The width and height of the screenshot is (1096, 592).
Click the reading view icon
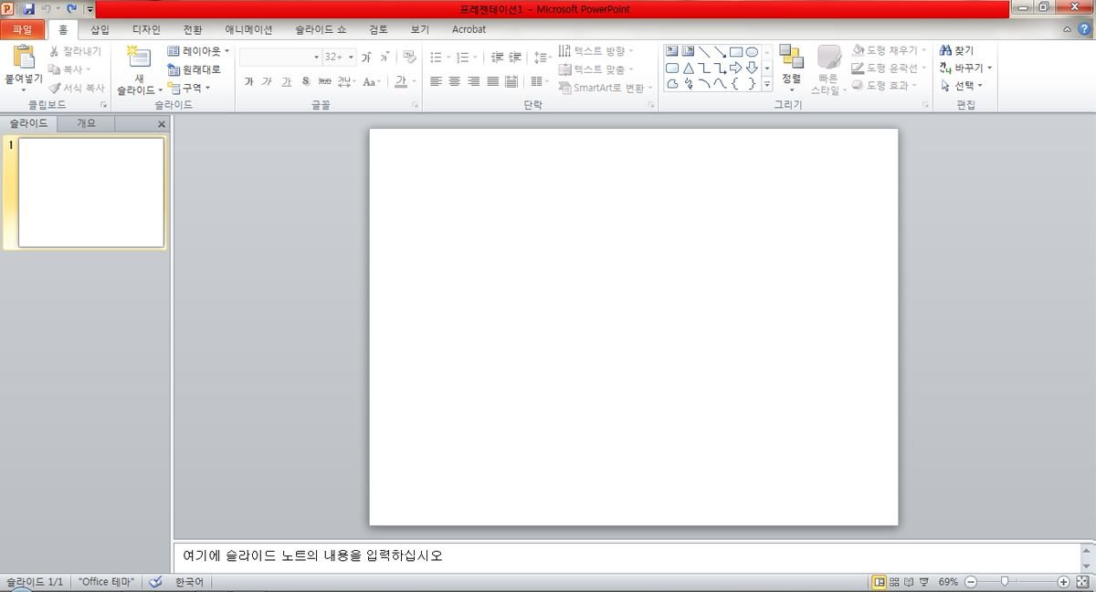point(910,582)
